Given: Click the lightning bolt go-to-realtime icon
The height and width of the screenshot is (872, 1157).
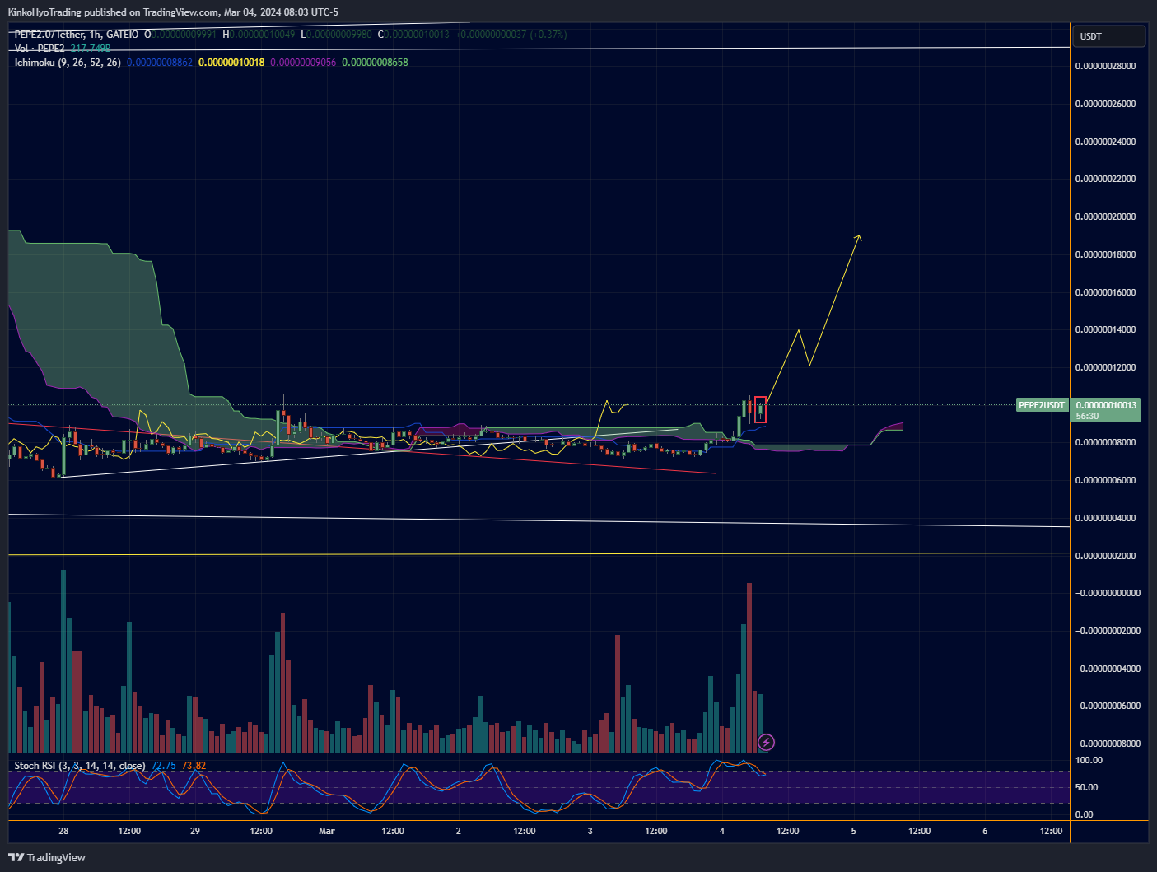Looking at the screenshot, I should [766, 743].
